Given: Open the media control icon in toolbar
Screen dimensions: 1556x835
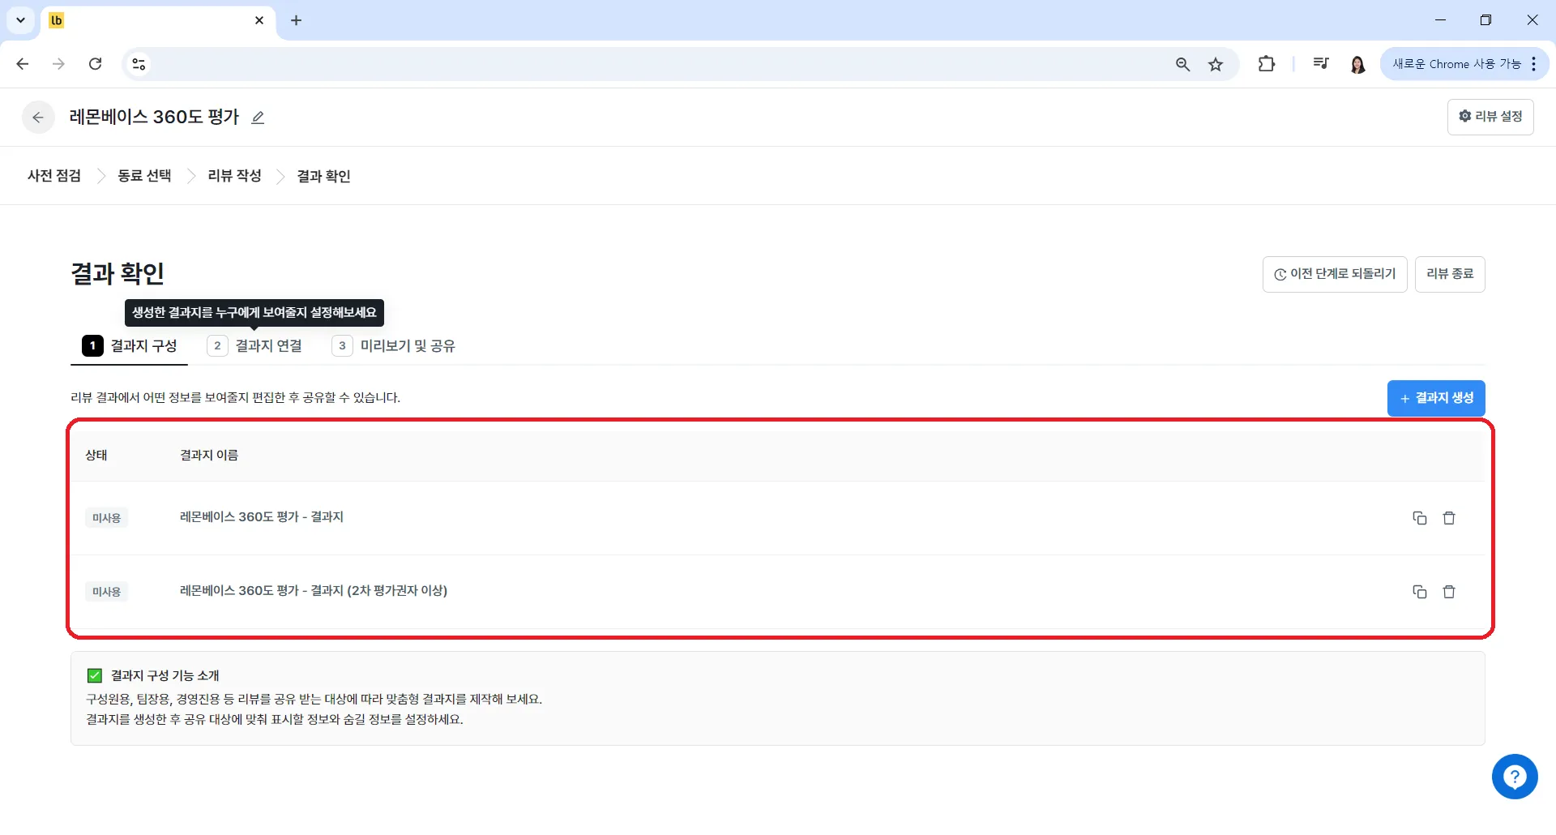Looking at the screenshot, I should point(1320,64).
